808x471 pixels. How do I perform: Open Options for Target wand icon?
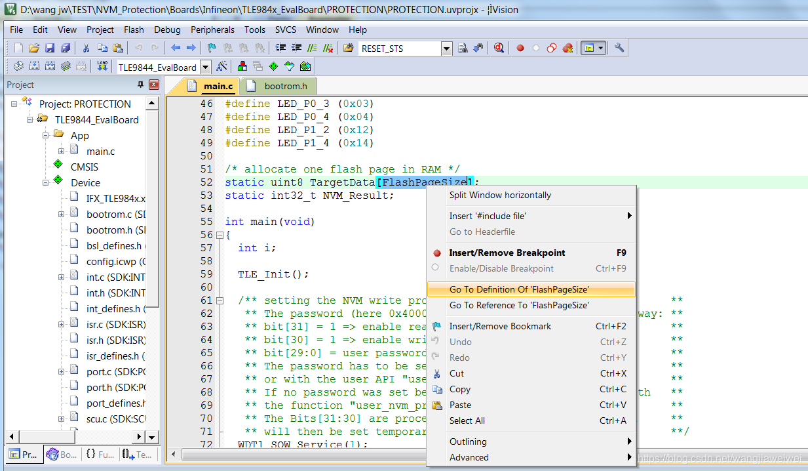tap(221, 66)
